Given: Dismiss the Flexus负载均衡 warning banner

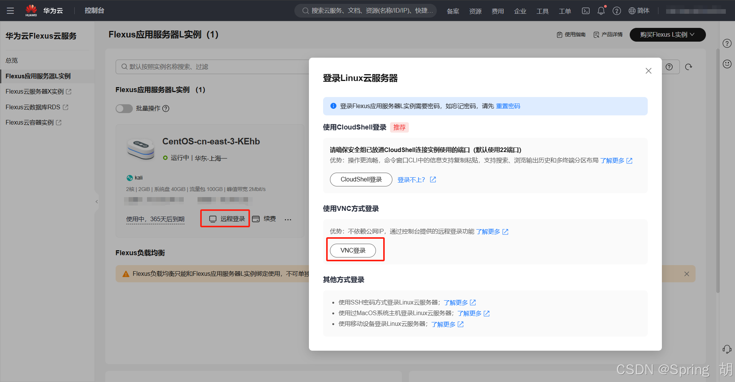Looking at the screenshot, I should [x=687, y=274].
